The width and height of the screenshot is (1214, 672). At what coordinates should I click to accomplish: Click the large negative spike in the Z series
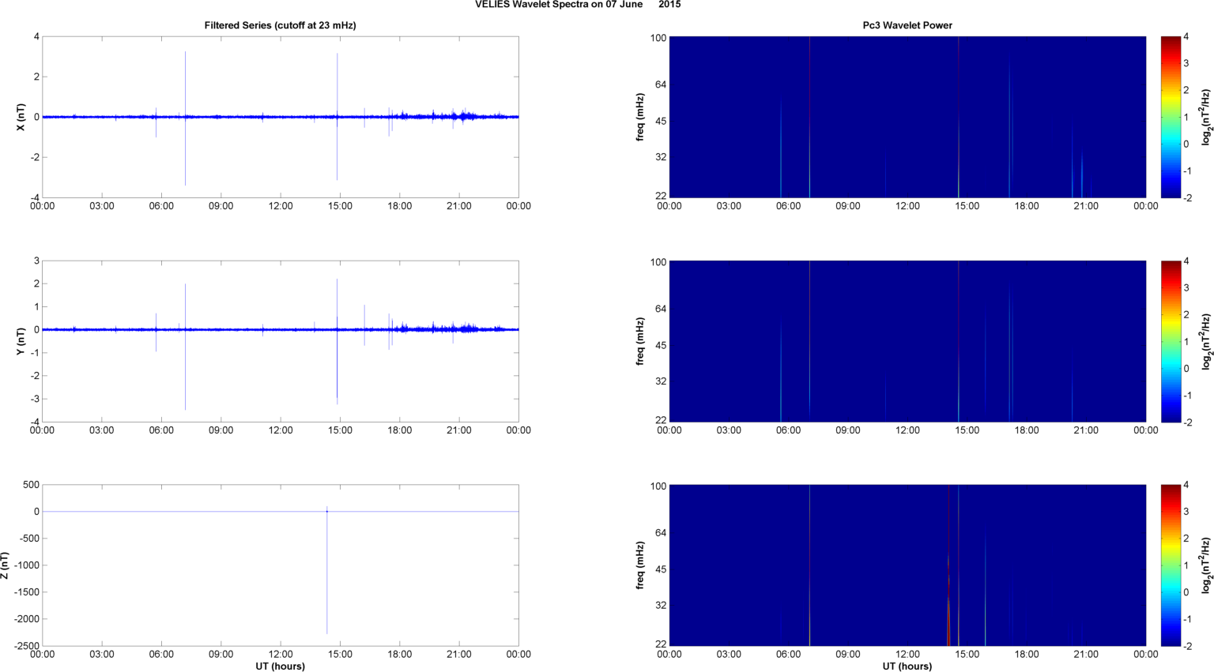pyautogui.click(x=327, y=570)
